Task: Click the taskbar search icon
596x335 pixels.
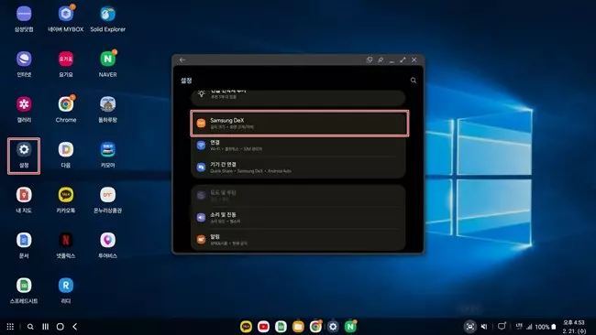Action: [30, 326]
